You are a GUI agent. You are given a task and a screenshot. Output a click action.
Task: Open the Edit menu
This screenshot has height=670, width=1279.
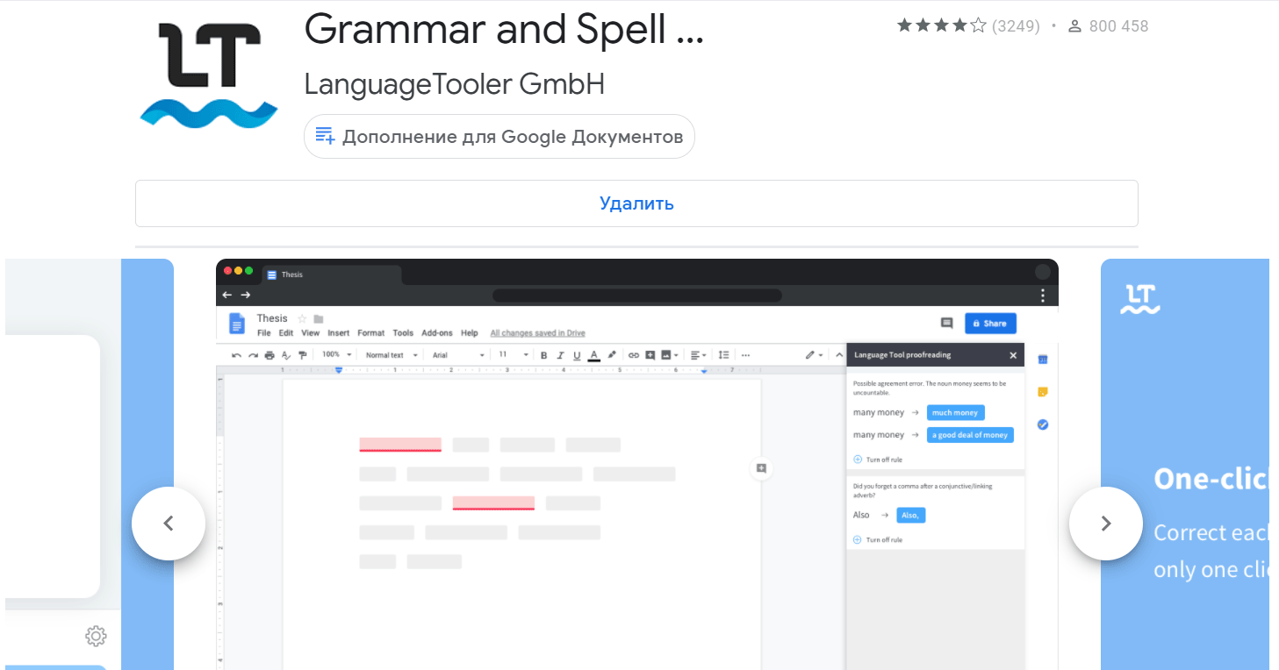[x=286, y=333]
